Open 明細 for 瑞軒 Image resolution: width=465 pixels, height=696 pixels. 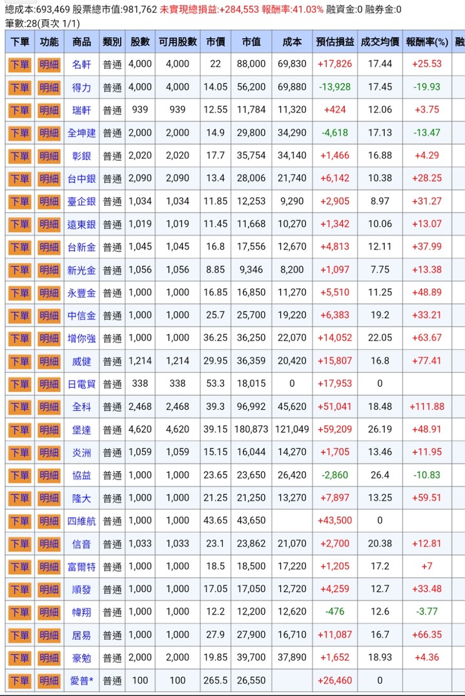pos(49,110)
